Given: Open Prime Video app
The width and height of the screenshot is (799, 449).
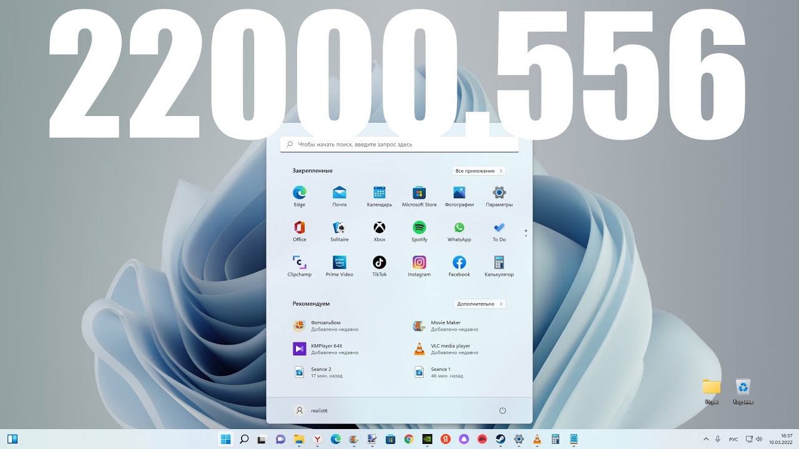Looking at the screenshot, I should tap(340, 266).
